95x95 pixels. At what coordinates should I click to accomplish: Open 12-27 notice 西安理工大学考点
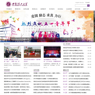click(x=79, y=87)
